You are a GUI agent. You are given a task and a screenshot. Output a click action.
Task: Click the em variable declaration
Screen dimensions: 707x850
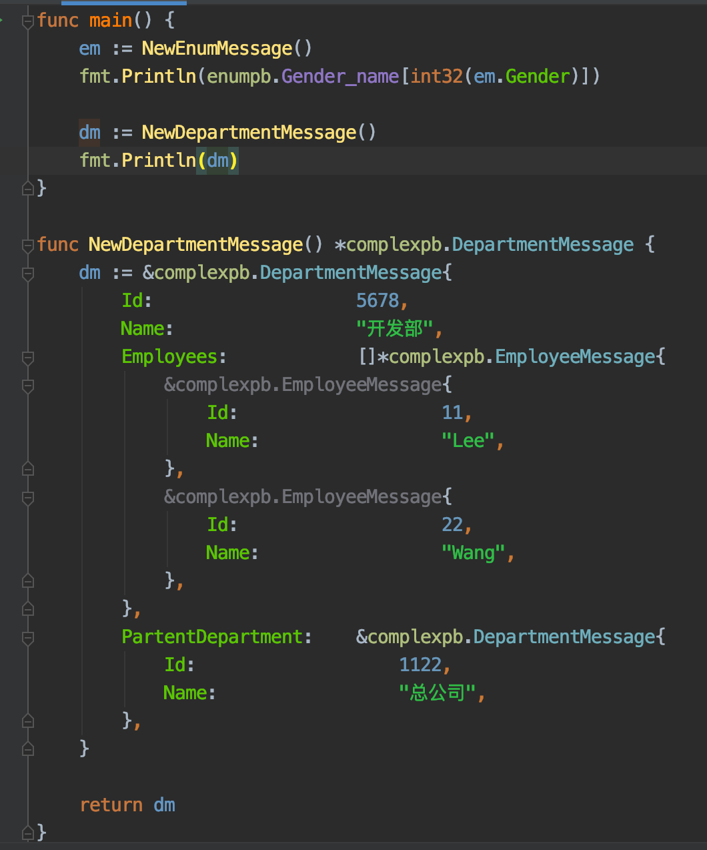point(89,49)
